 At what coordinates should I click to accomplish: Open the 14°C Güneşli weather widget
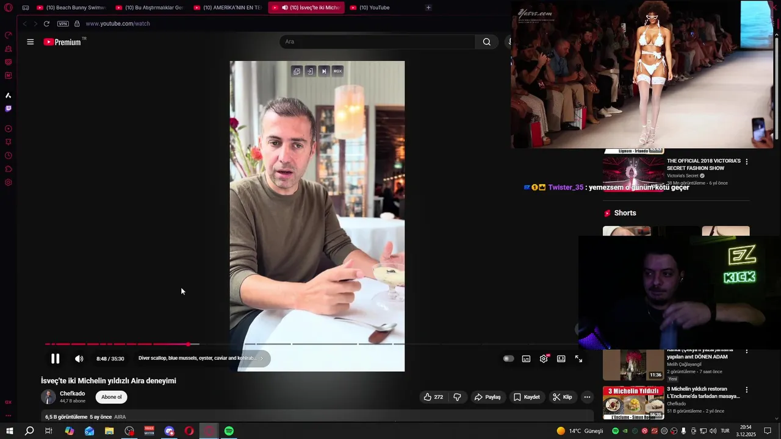(x=580, y=431)
